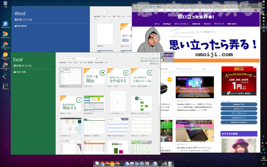Viewport: 267px width, 167px height.
Task: Click the .com .net .work domain advertisement
Action: (239, 81)
